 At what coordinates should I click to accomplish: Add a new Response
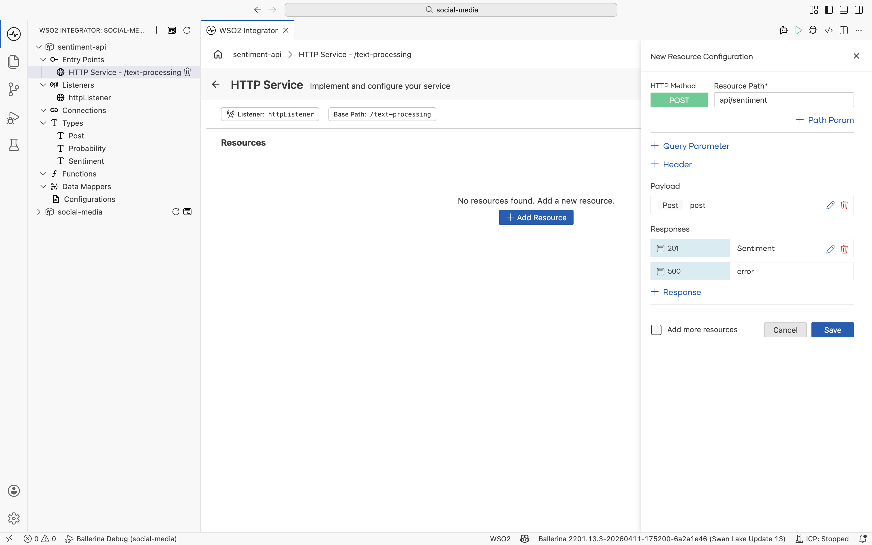pyautogui.click(x=676, y=292)
